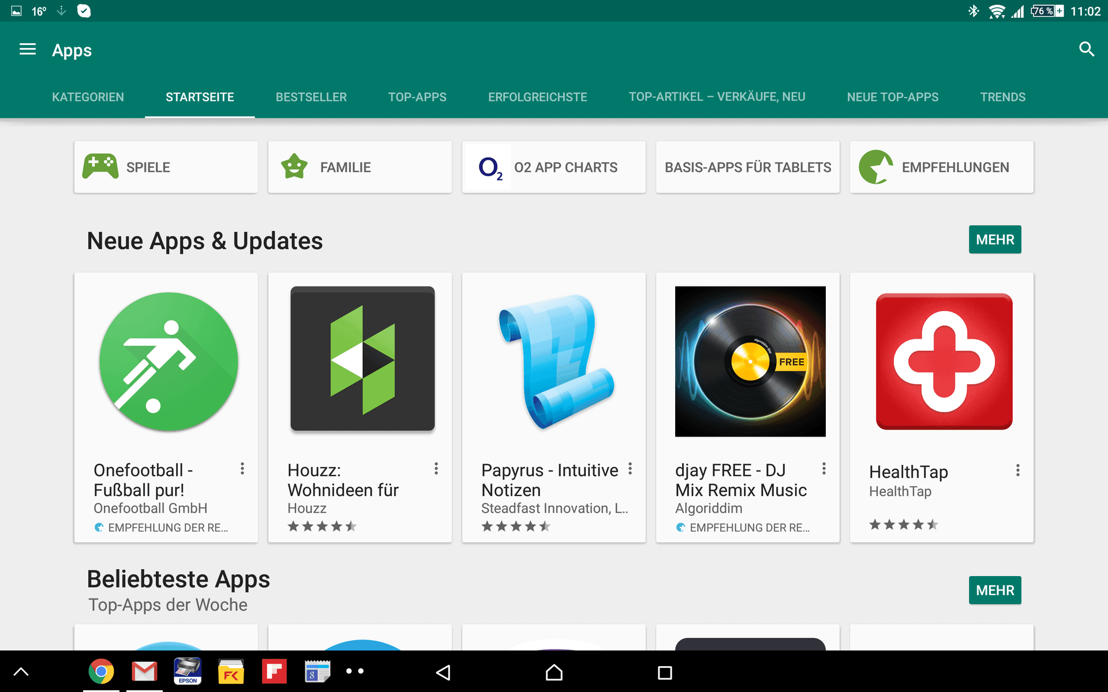Select the Startseite tab
Image resolution: width=1108 pixels, height=692 pixels.
pyautogui.click(x=200, y=97)
